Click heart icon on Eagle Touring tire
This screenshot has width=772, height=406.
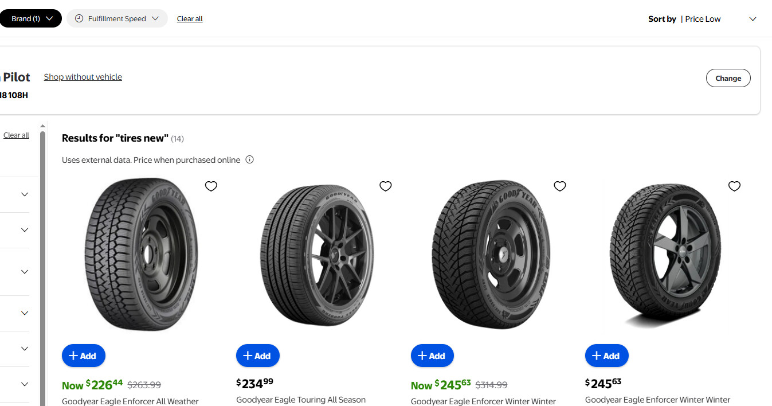[386, 186]
